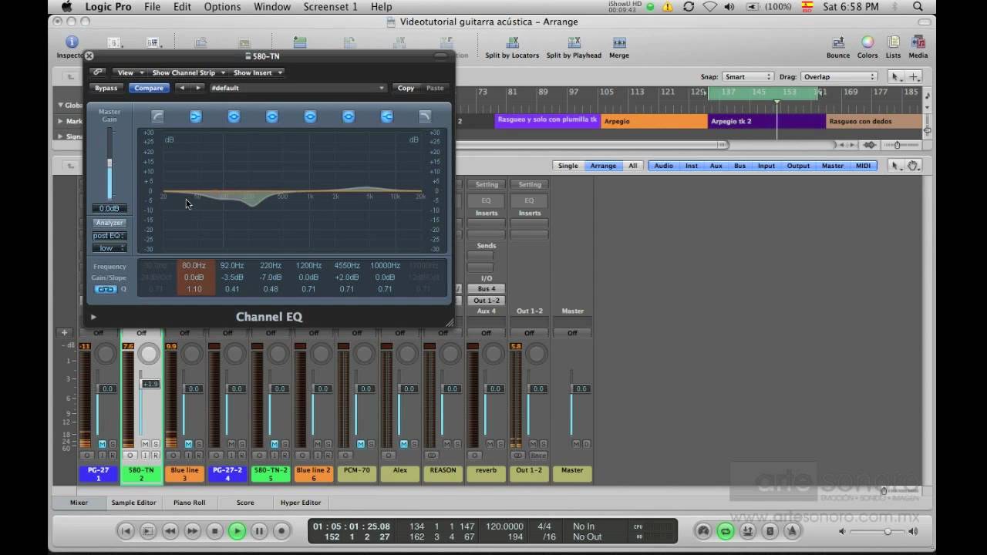The width and height of the screenshot is (987, 555).
Task: Toggle the parametric band at 220Hz
Action: (271, 116)
